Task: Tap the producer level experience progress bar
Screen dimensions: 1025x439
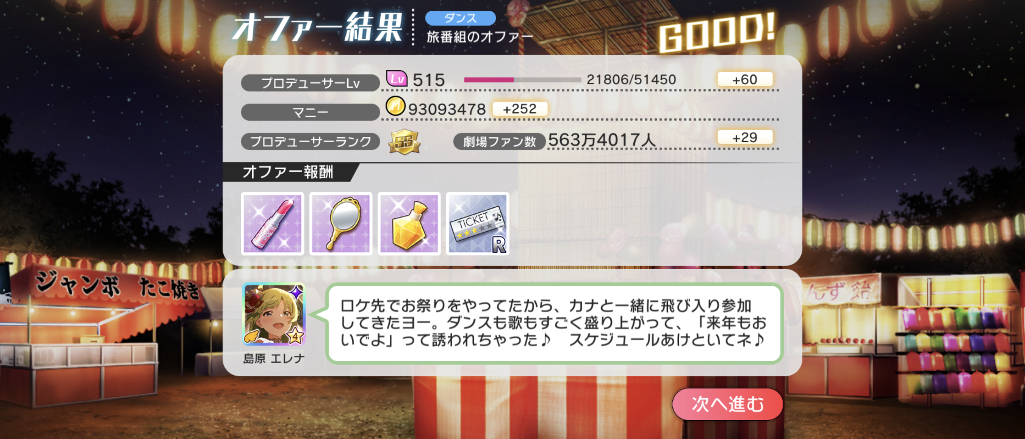Action: pyautogui.click(x=522, y=80)
